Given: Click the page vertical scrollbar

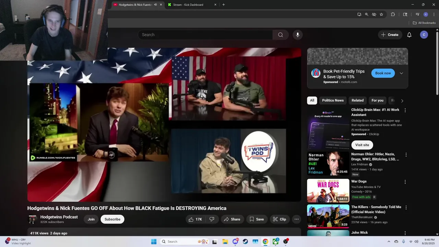Looking at the screenshot, I should (x=437, y=63).
